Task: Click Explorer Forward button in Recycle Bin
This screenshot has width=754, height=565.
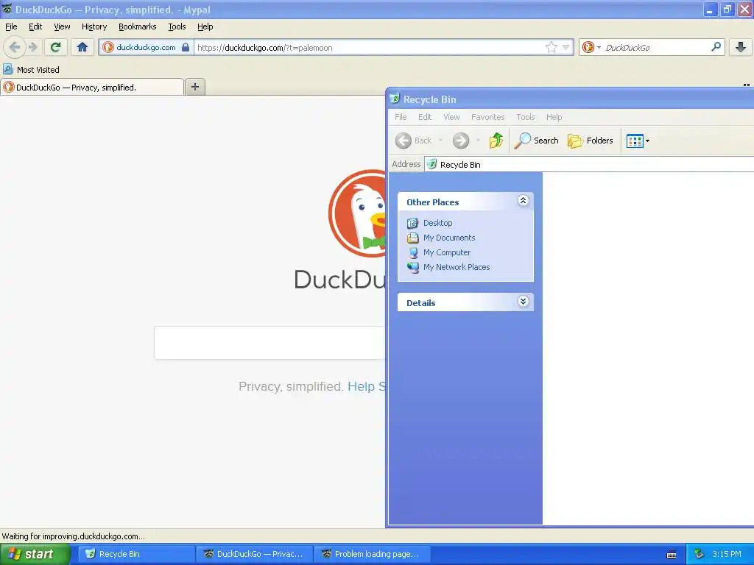Action: (461, 141)
